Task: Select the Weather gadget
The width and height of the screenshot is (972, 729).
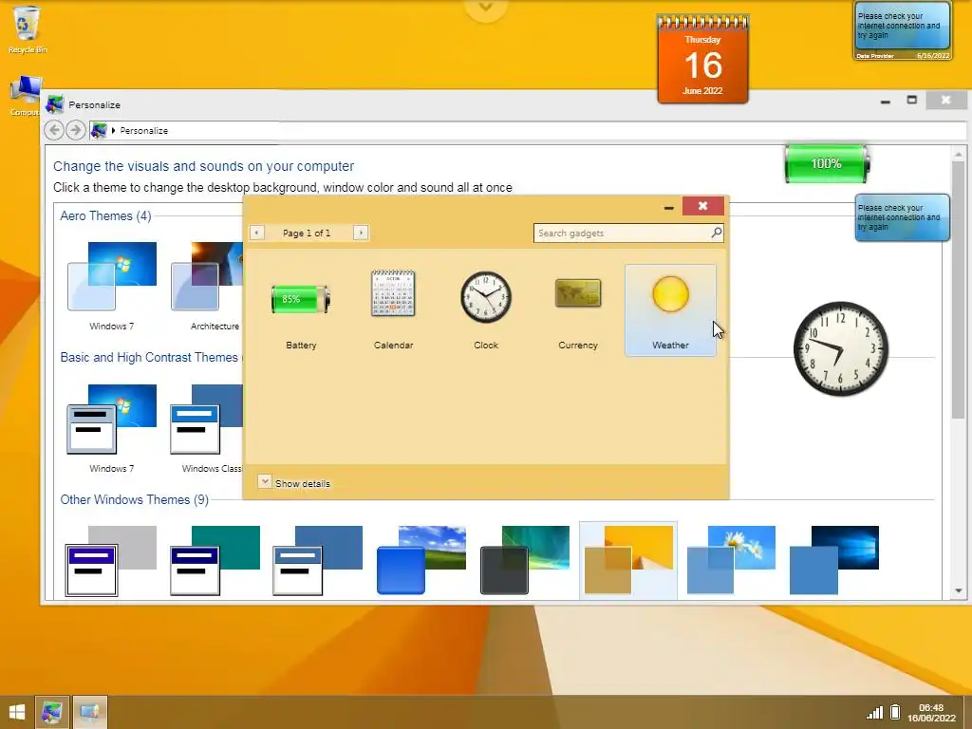Action: [670, 310]
